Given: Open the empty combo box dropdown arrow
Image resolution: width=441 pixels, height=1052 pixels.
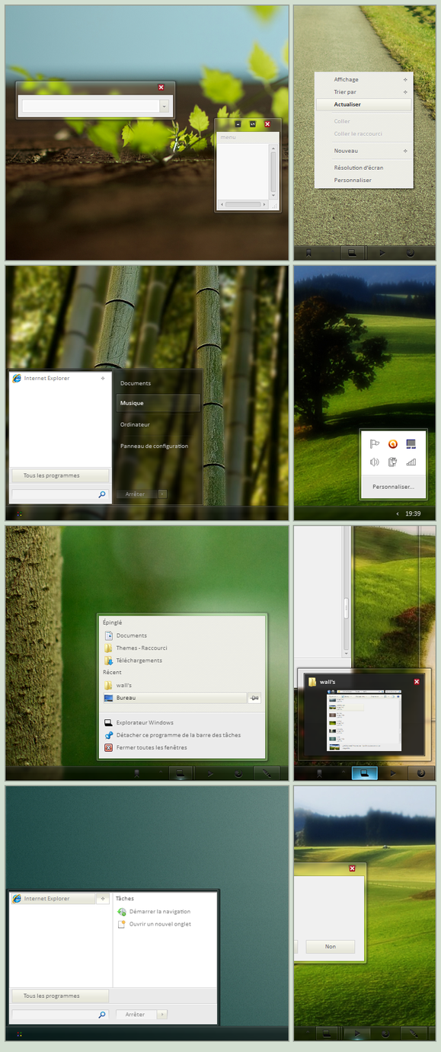Looking at the screenshot, I should click(165, 107).
